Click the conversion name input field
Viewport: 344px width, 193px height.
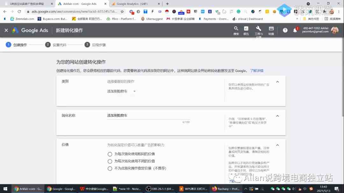point(148,116)
